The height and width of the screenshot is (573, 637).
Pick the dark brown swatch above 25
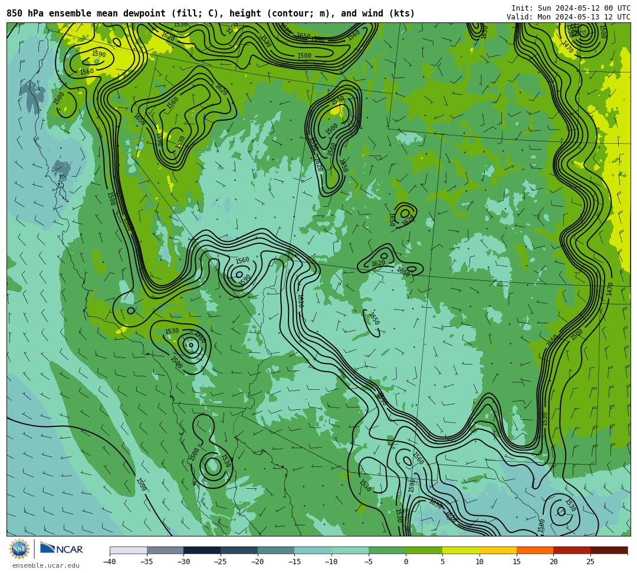point(609,550)
